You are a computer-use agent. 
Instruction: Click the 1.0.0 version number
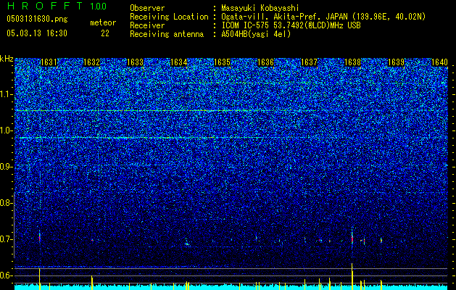98,6
